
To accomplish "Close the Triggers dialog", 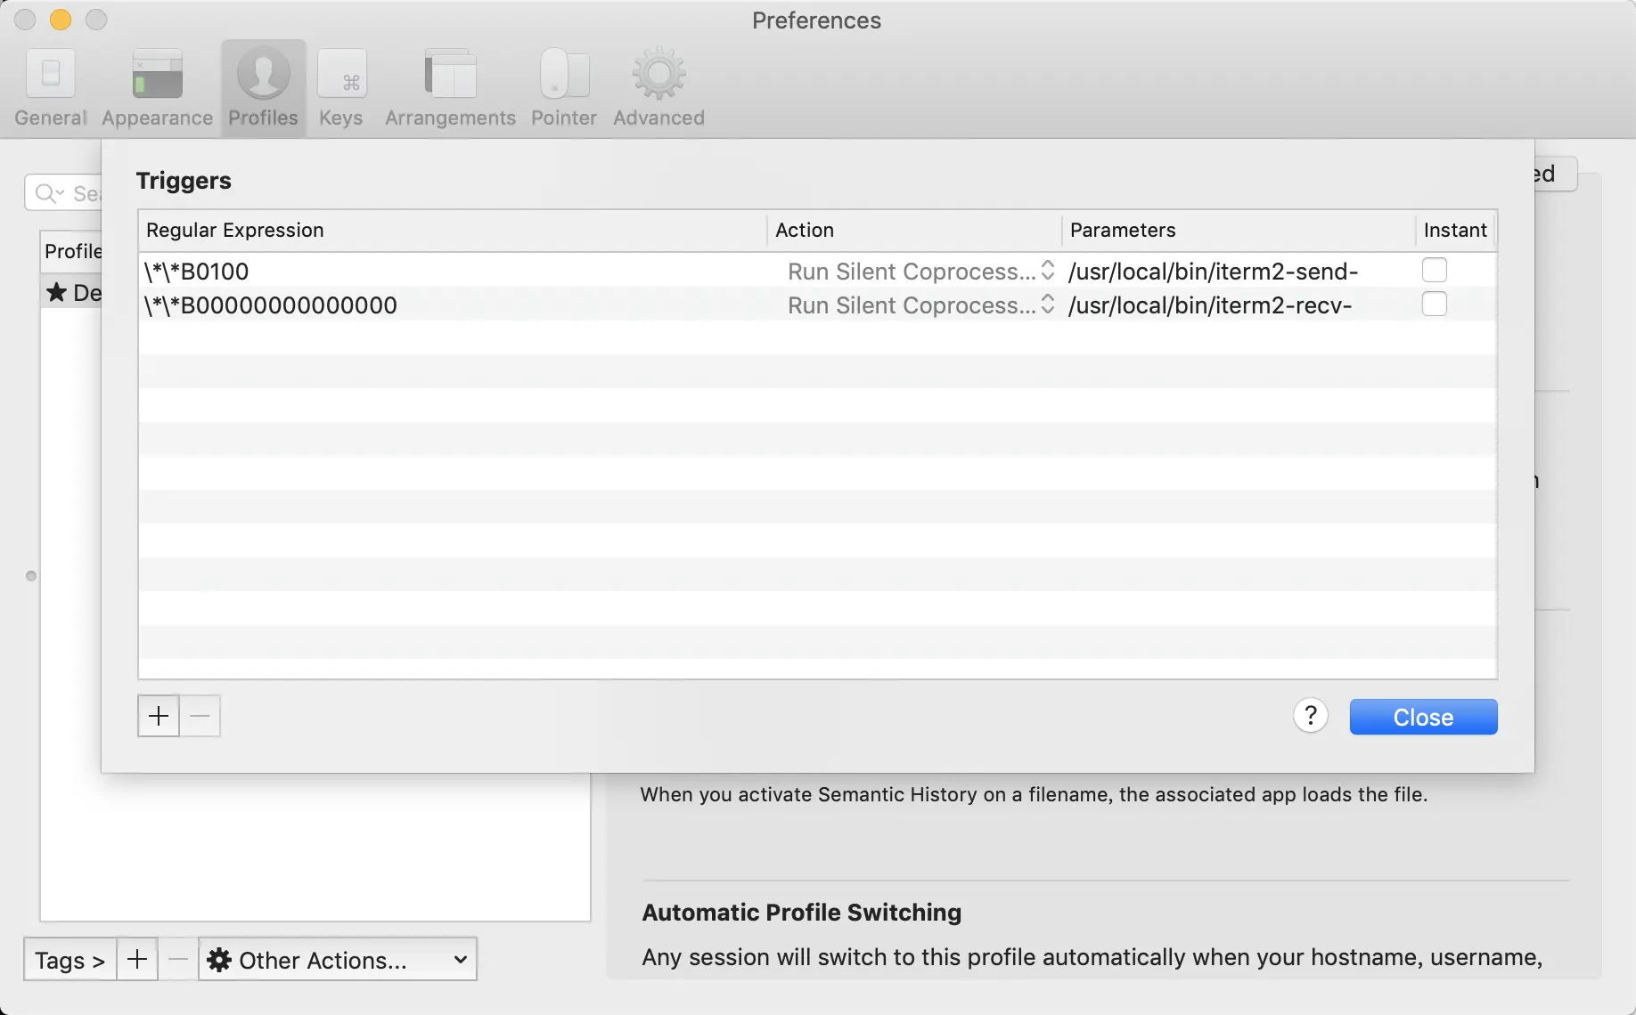I will click(x=1423, y=717).
